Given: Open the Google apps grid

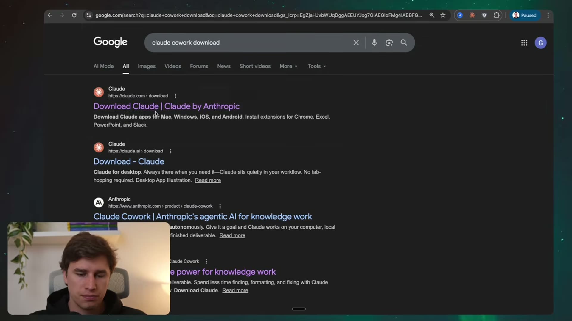Looking at the screenshot, I should tap(524, 43).
